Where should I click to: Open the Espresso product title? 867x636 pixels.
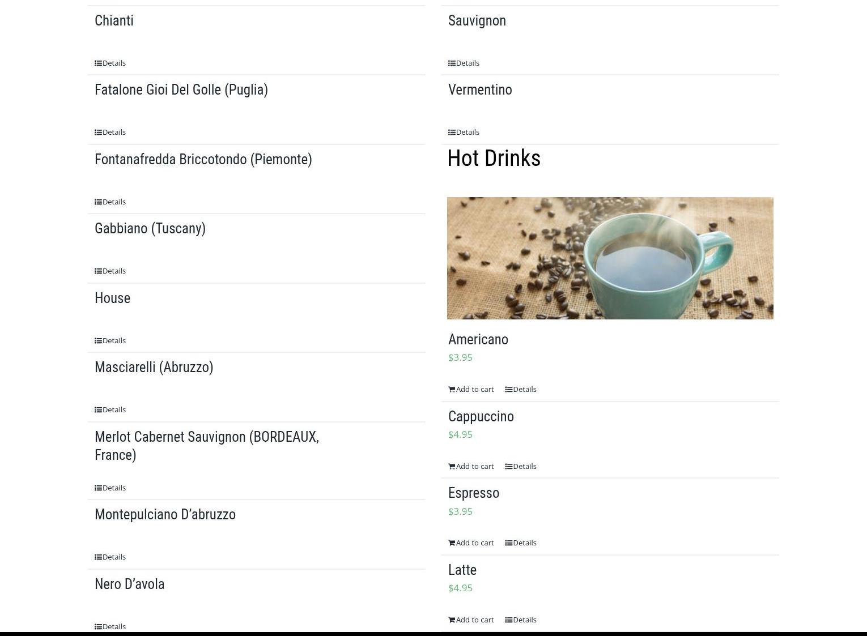click(474, 493)
